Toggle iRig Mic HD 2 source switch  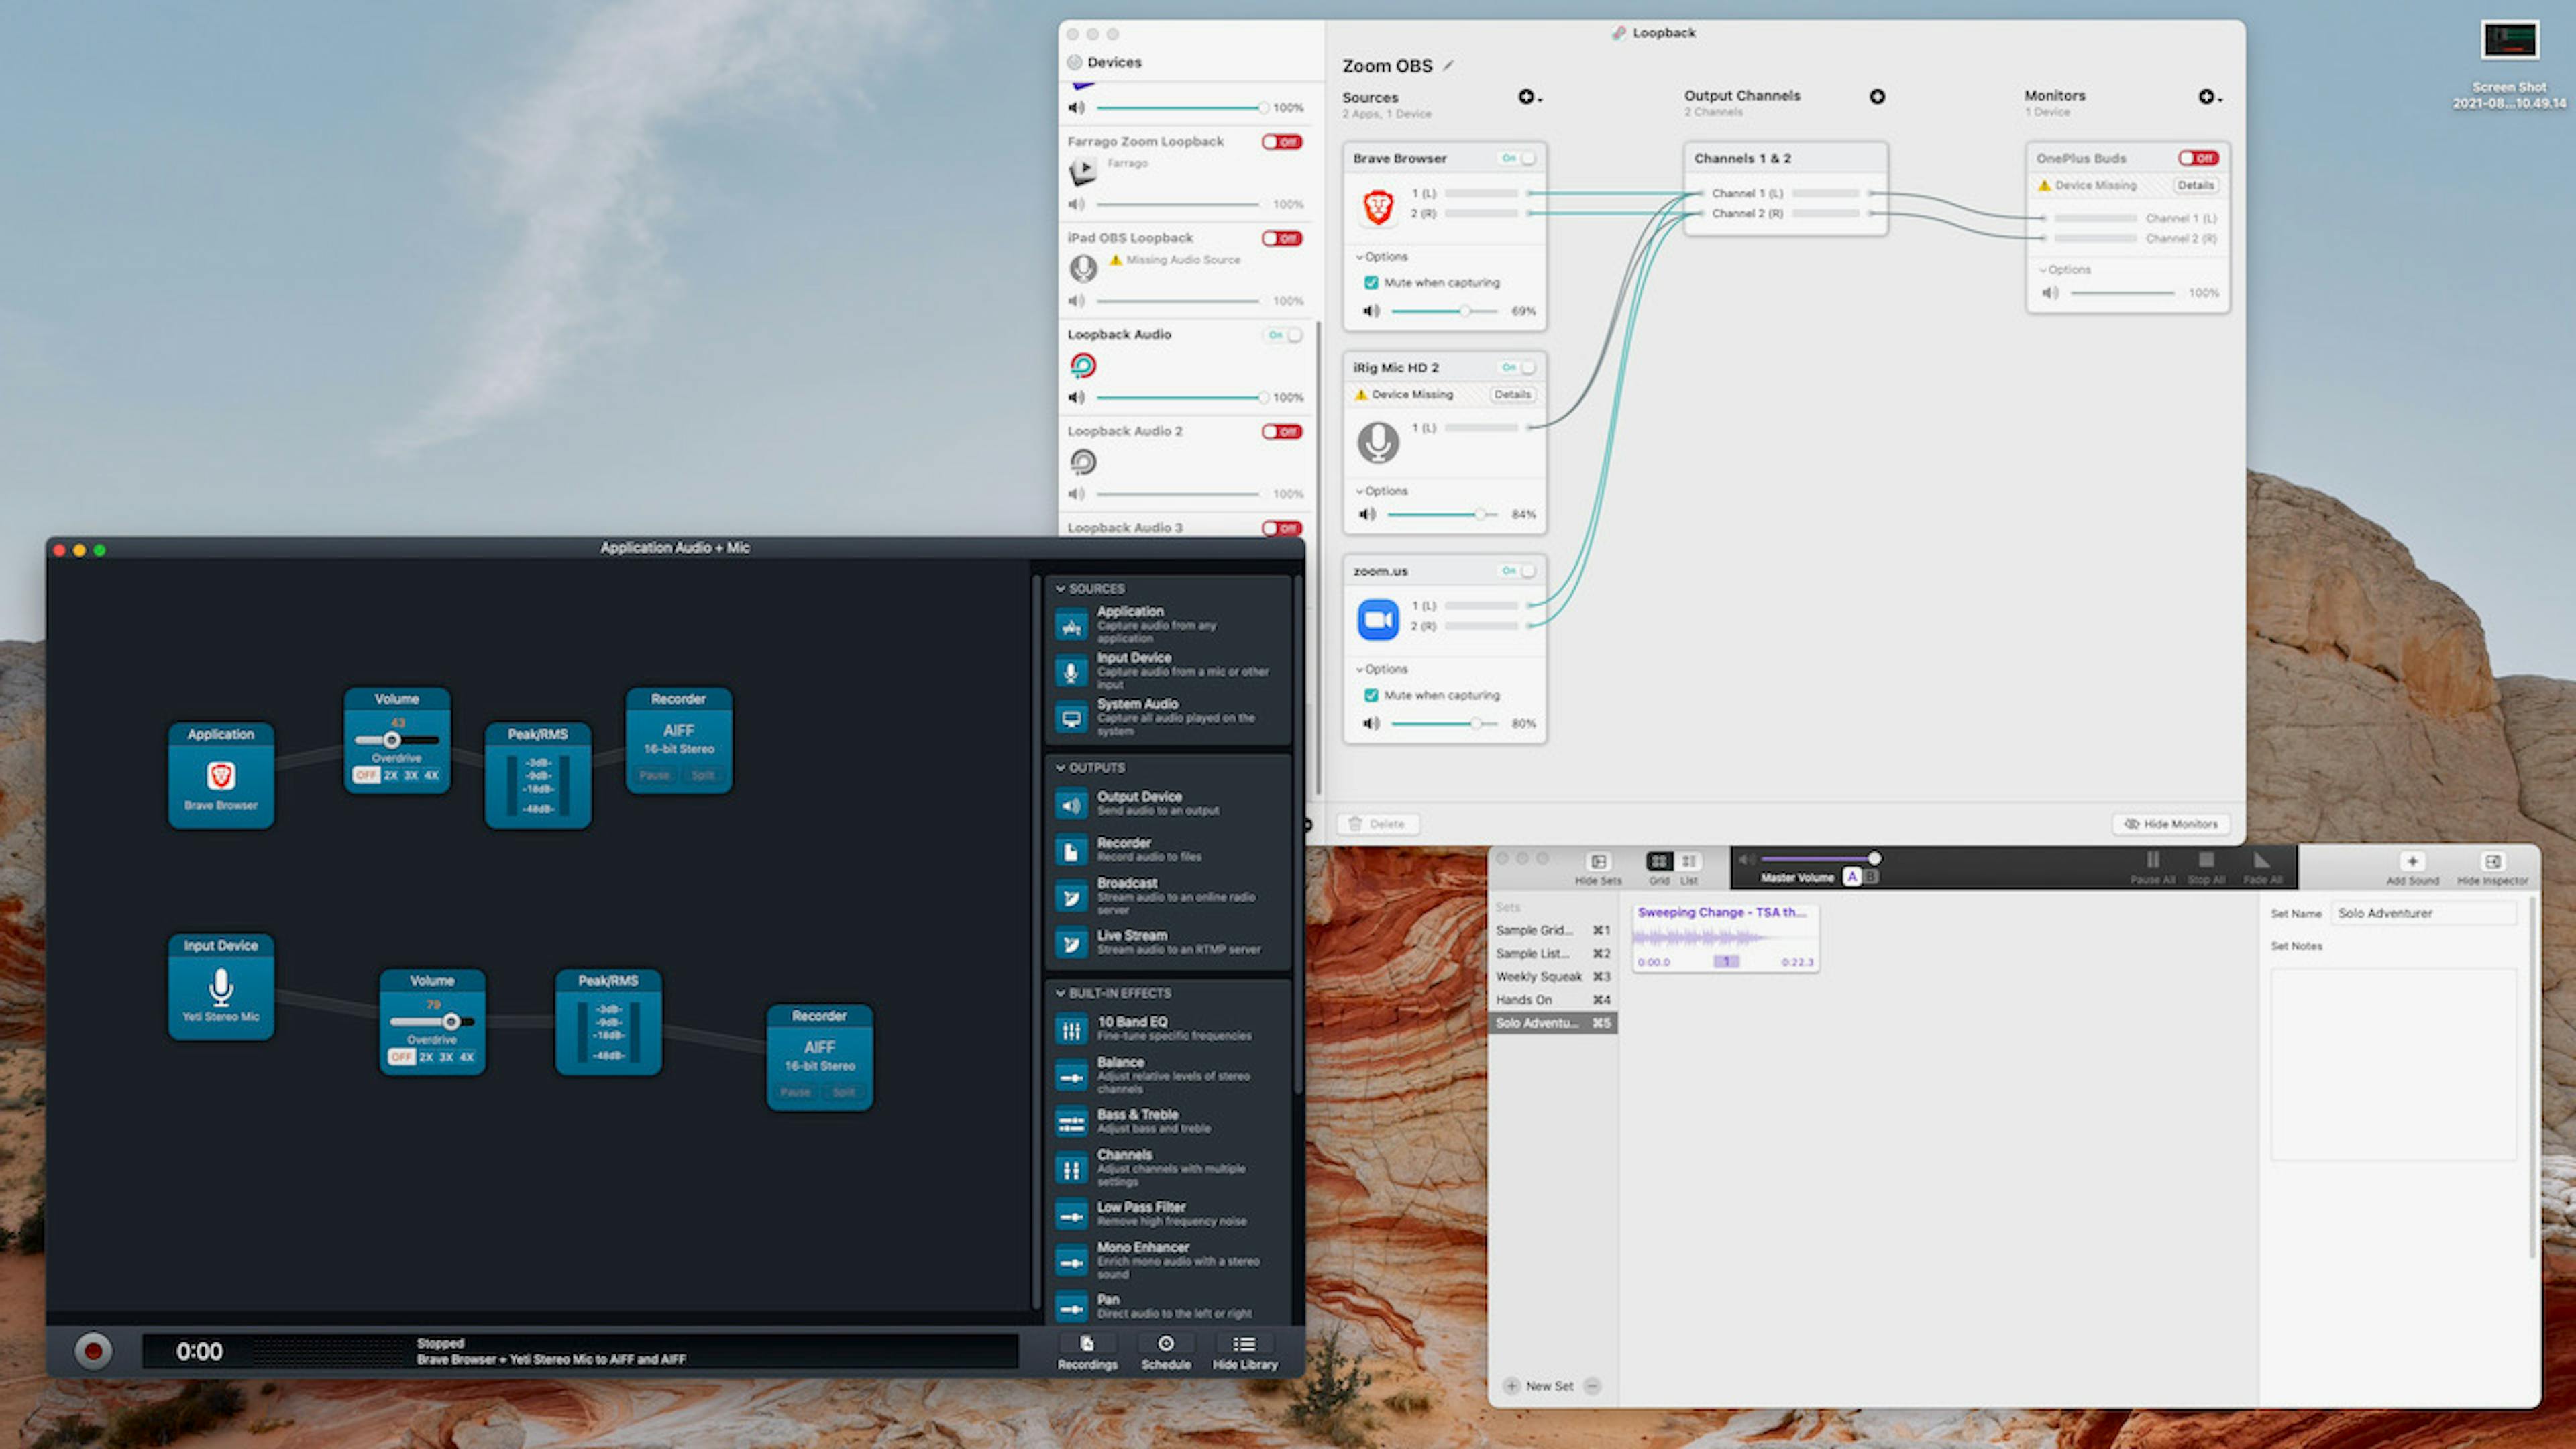pos(1517,367)
